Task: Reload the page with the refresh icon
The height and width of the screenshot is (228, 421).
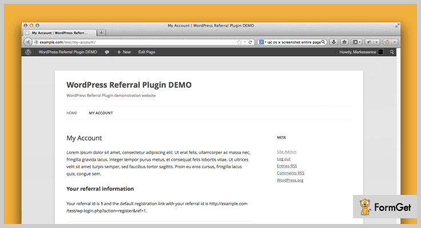Action: point(250,42)
